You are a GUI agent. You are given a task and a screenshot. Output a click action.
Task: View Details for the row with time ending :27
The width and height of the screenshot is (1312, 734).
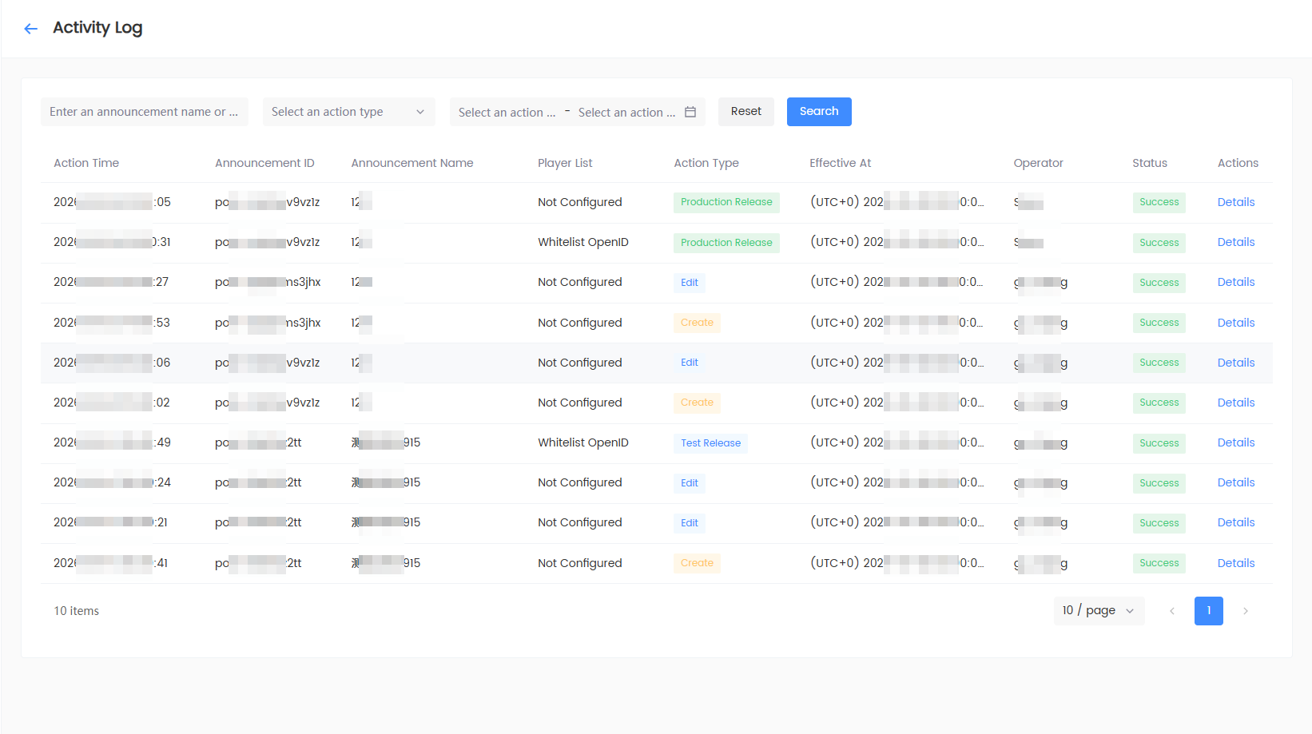1236,282
